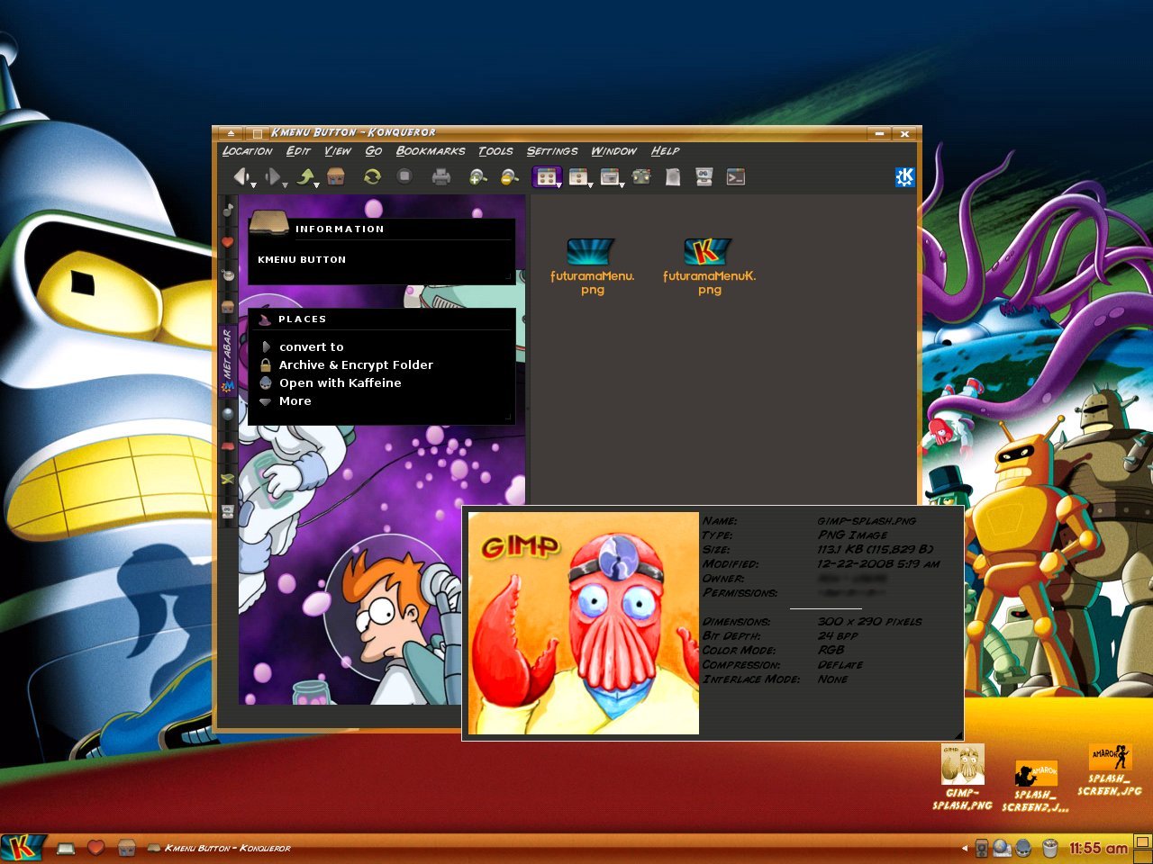The image size is (1153, 864).
Task: Open the music note sidebar tab
Action: coord(228,210)
